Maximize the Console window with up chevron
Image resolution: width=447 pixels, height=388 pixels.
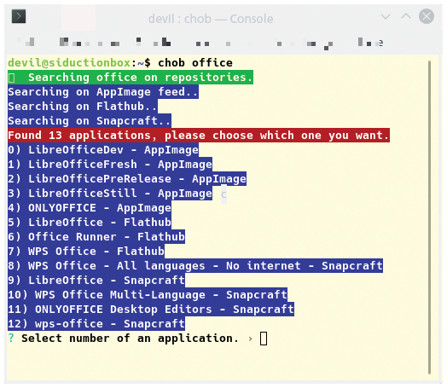[x=406, y=16]
